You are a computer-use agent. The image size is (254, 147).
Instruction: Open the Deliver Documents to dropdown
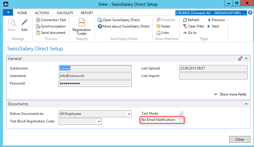click(129, 114)
